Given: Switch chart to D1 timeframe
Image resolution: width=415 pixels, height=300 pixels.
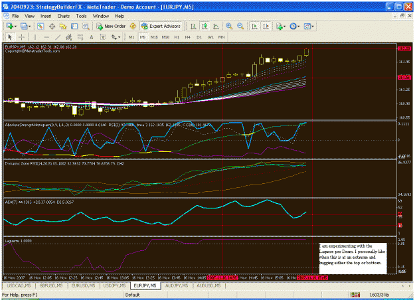Looking at the screenshot, I should coord(199,37).
